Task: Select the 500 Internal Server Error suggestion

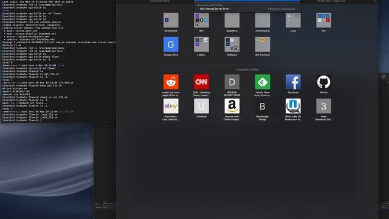Action: pyautogui.click(x=247, y=9)
